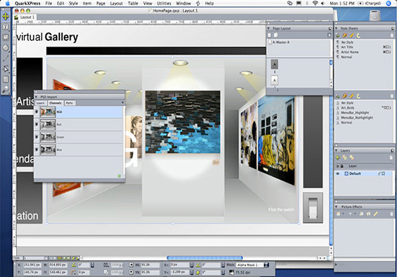Image resolution: width=397 pixels, height=277 pixels.
Task: Open Spotlight search in menu bar
Action: pyautogui.click(x=389, y=3)
